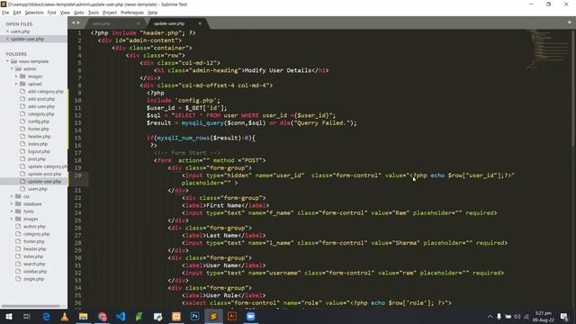Open add-category.php in the sidebar
The height and width of the screenshot is (324, 576).
point(46,92)
